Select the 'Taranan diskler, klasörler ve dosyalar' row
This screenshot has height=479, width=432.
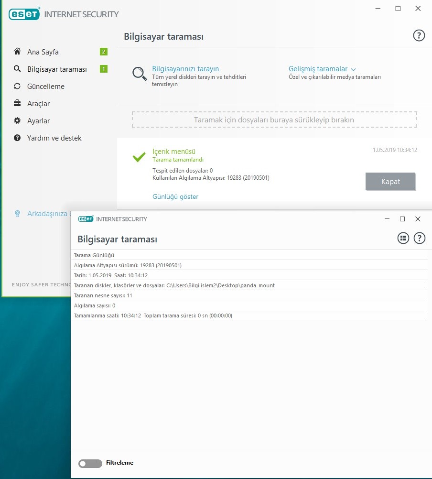click(x=249, y=285)
